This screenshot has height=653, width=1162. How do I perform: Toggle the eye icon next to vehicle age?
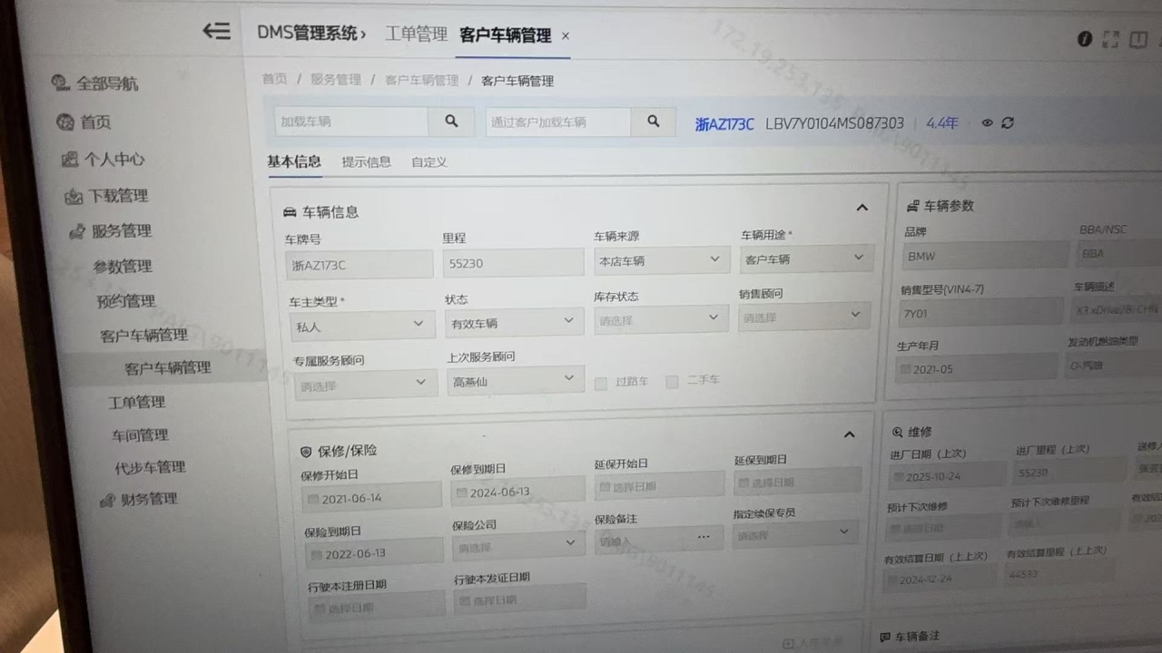point(987,123)
